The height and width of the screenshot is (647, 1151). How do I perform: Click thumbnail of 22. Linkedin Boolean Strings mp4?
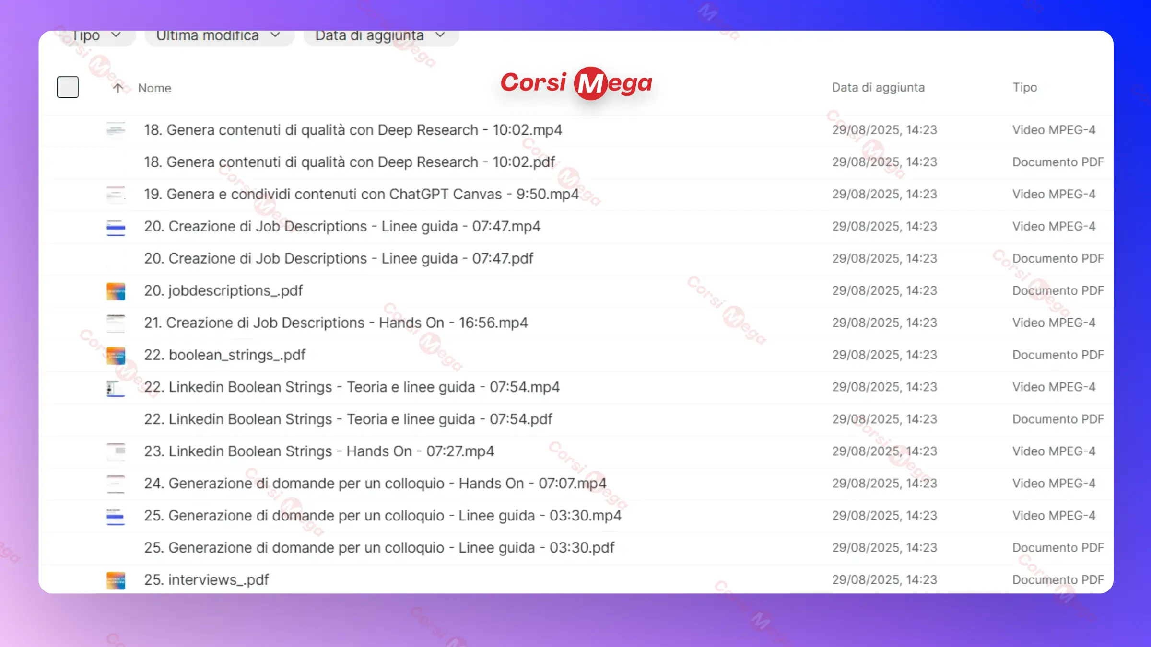point(116,387)
